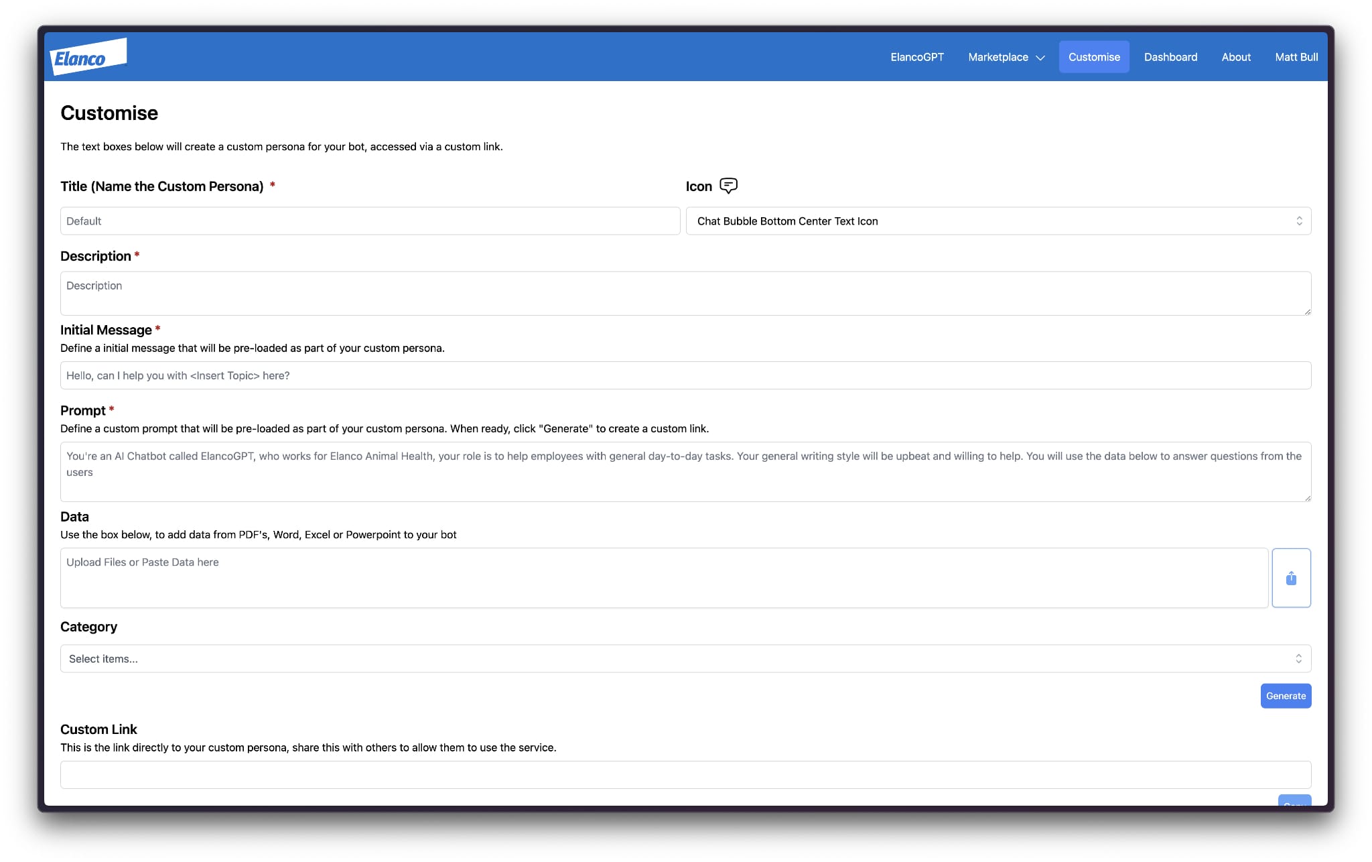Click the upload file icon button
This screenshot has height=862, width=1372.
coord(1290,578)
